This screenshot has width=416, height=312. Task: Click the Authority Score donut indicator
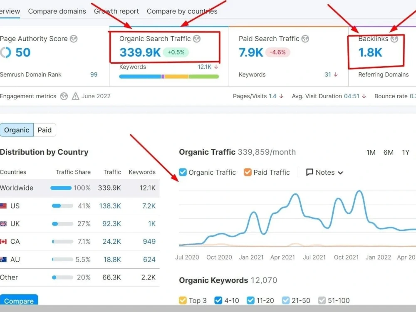(5, 52)
